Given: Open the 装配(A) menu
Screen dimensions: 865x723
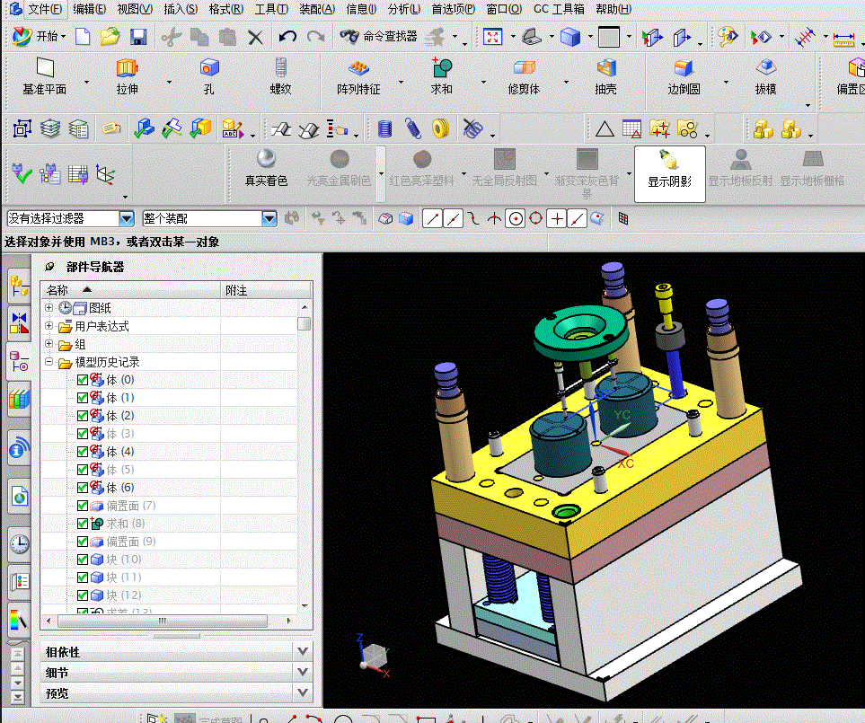Looking at the screenshot, I should click(317, 9).
